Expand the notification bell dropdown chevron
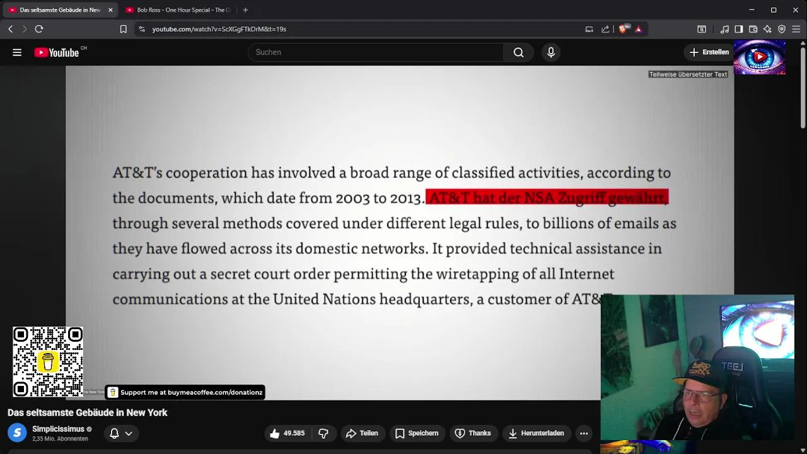This screenshot has height=454, width=807. point(129,433)
